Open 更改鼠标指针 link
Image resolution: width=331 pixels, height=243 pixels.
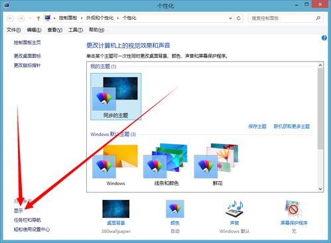point(27,65)
